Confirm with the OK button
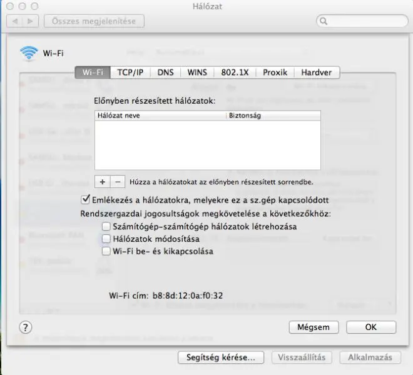 [x=370, y=327]
